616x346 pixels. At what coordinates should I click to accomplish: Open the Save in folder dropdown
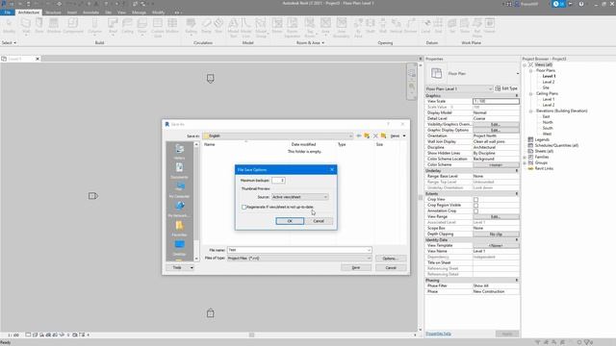pyautogui.click(x=278, y=136)
